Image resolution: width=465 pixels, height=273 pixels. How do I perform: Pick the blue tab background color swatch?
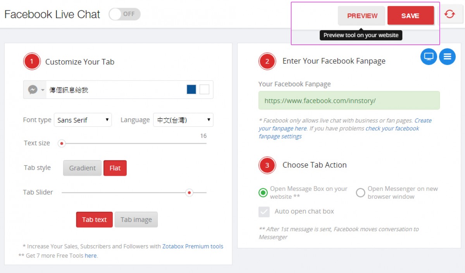coord(191,89)
